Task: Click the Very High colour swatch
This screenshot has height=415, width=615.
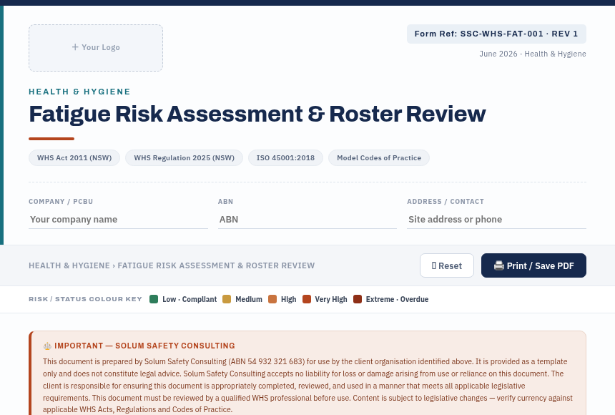Action: [307, 299]
